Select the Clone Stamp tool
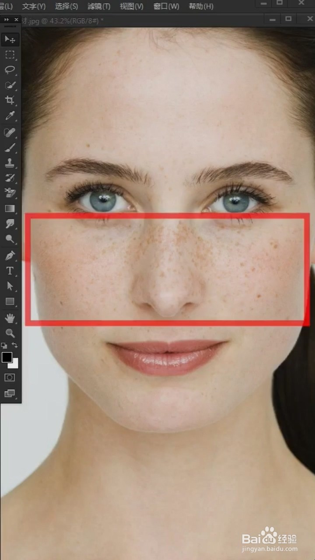This screenshot has height=560, width=315. (10, 163)
